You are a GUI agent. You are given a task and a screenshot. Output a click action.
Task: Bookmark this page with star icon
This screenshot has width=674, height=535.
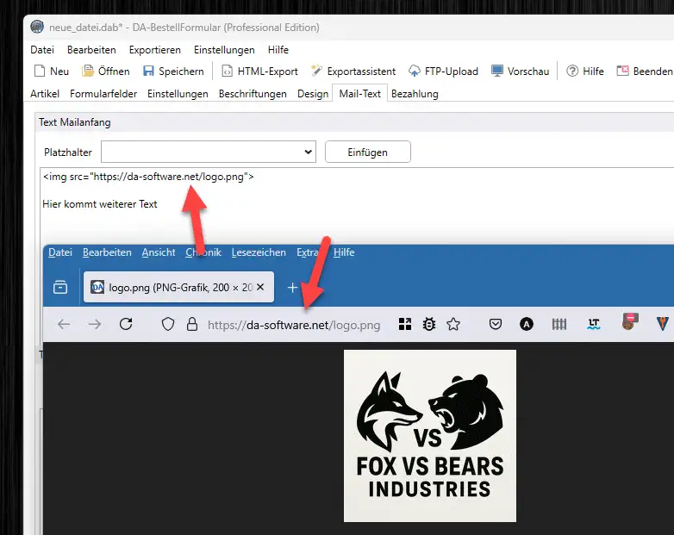[453, 324]
